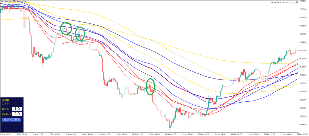Click the second green circle marker
Viewport: 309px width, 136px height.
click(80, 33)
